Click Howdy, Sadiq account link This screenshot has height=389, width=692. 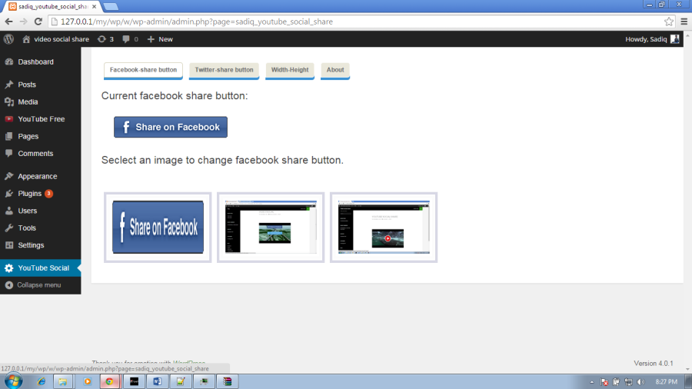(646, 39)
